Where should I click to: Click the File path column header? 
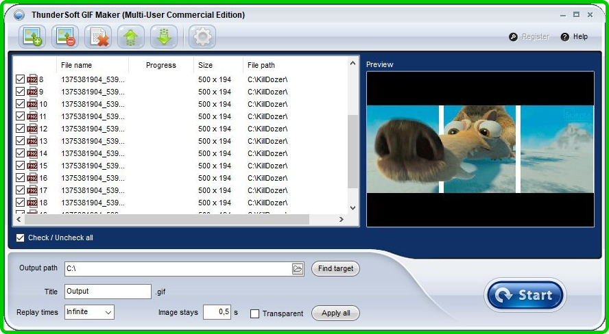295,65
